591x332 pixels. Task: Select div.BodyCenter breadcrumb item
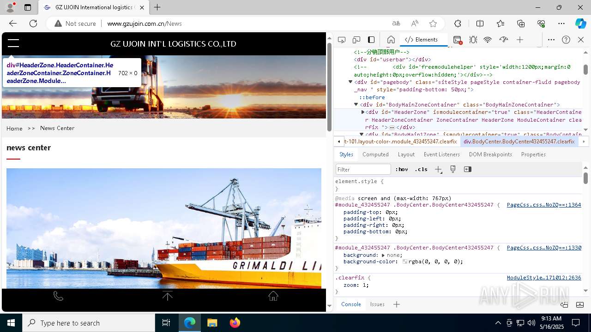[519, 142]
